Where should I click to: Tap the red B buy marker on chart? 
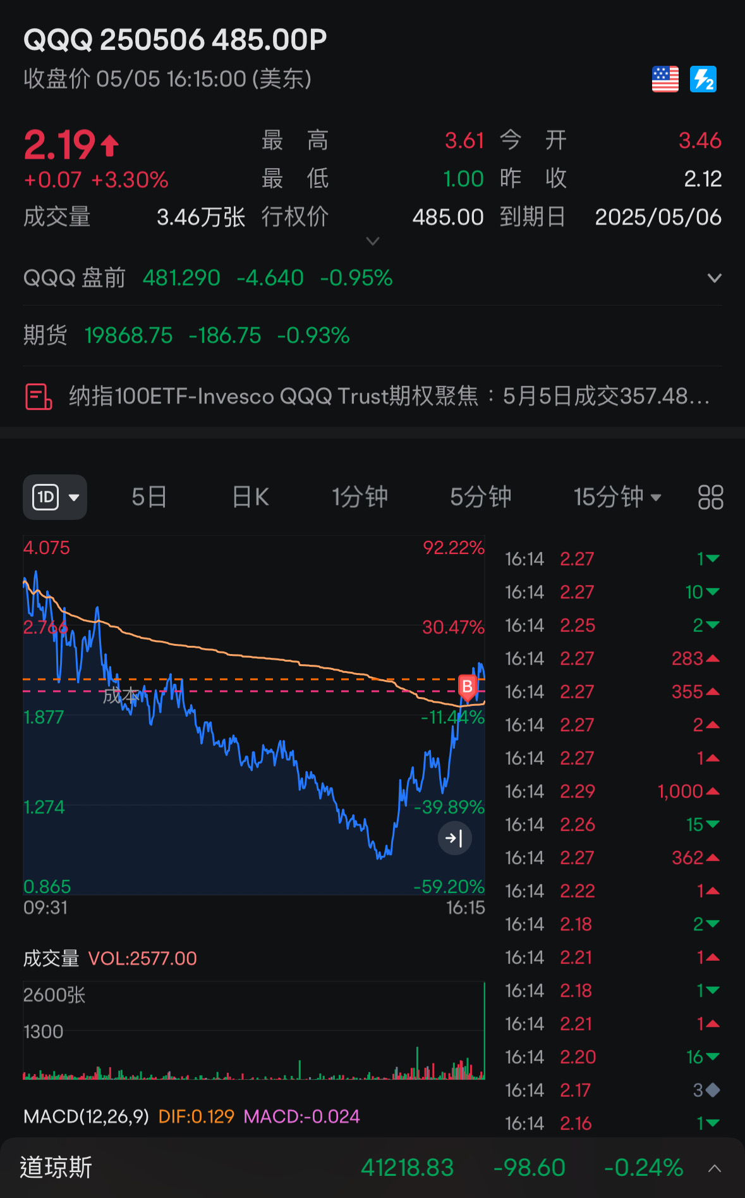tap(467, 688)
